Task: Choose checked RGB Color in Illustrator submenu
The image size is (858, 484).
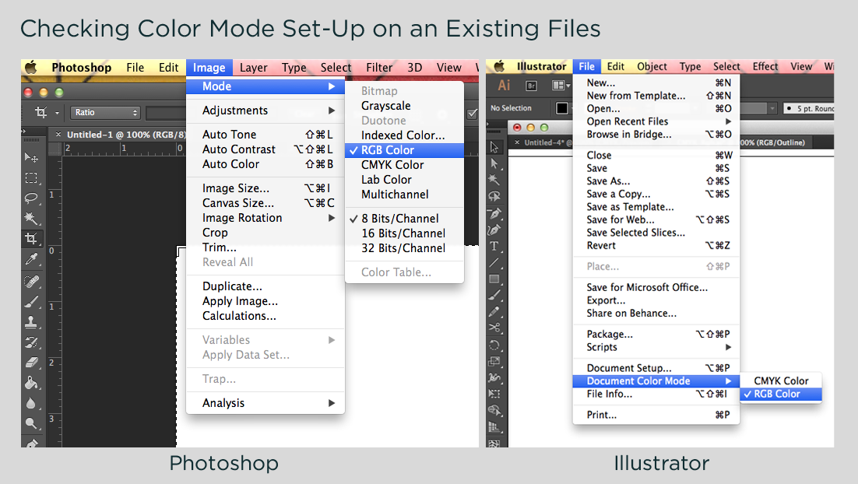Action: 781,394
